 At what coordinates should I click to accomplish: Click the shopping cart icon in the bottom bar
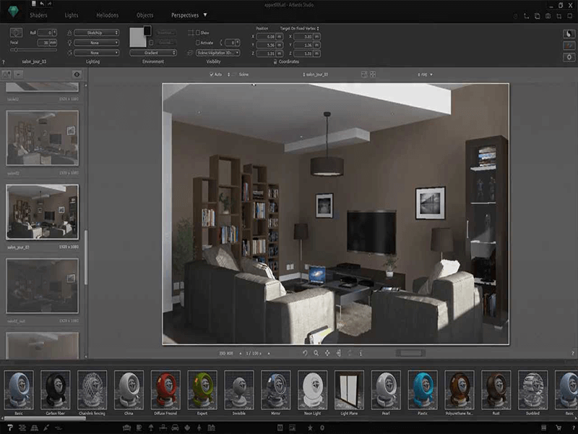tap(558, 428)
